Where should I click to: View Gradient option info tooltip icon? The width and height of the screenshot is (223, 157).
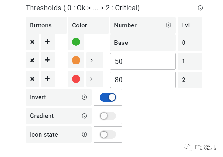[x=85, y=116]
